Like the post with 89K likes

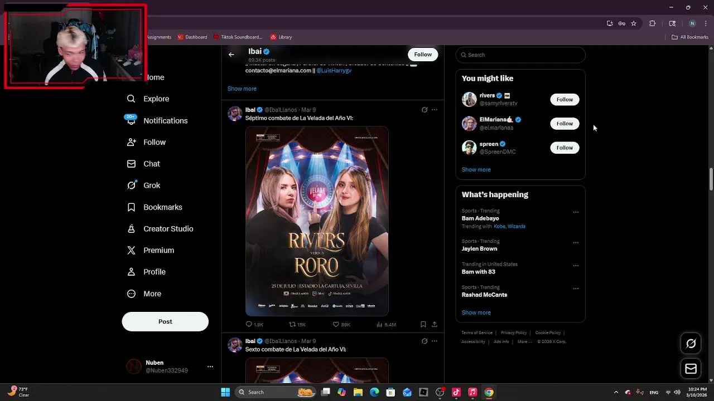[341, 324]
